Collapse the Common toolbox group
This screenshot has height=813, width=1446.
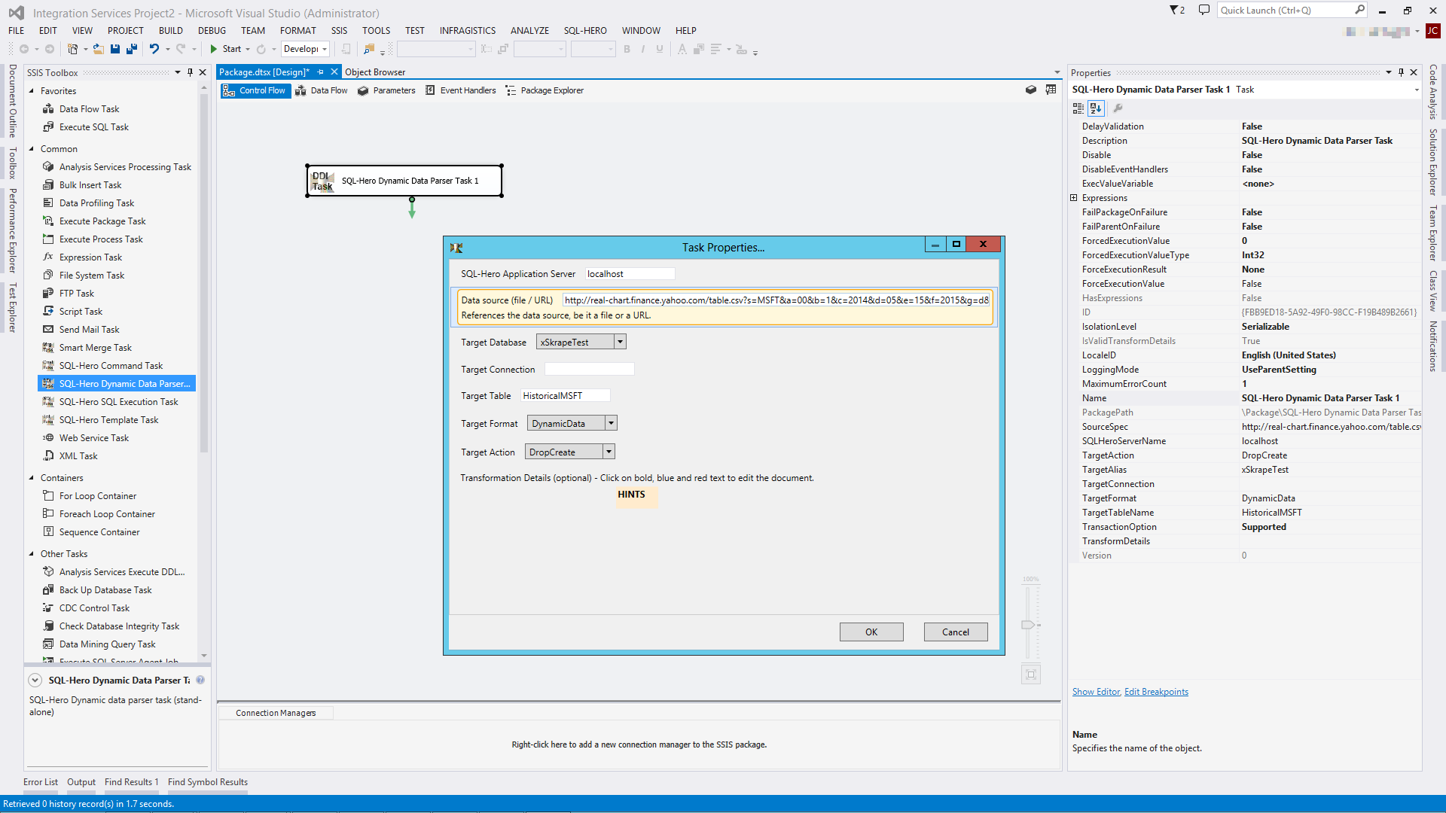pos(32,149)
